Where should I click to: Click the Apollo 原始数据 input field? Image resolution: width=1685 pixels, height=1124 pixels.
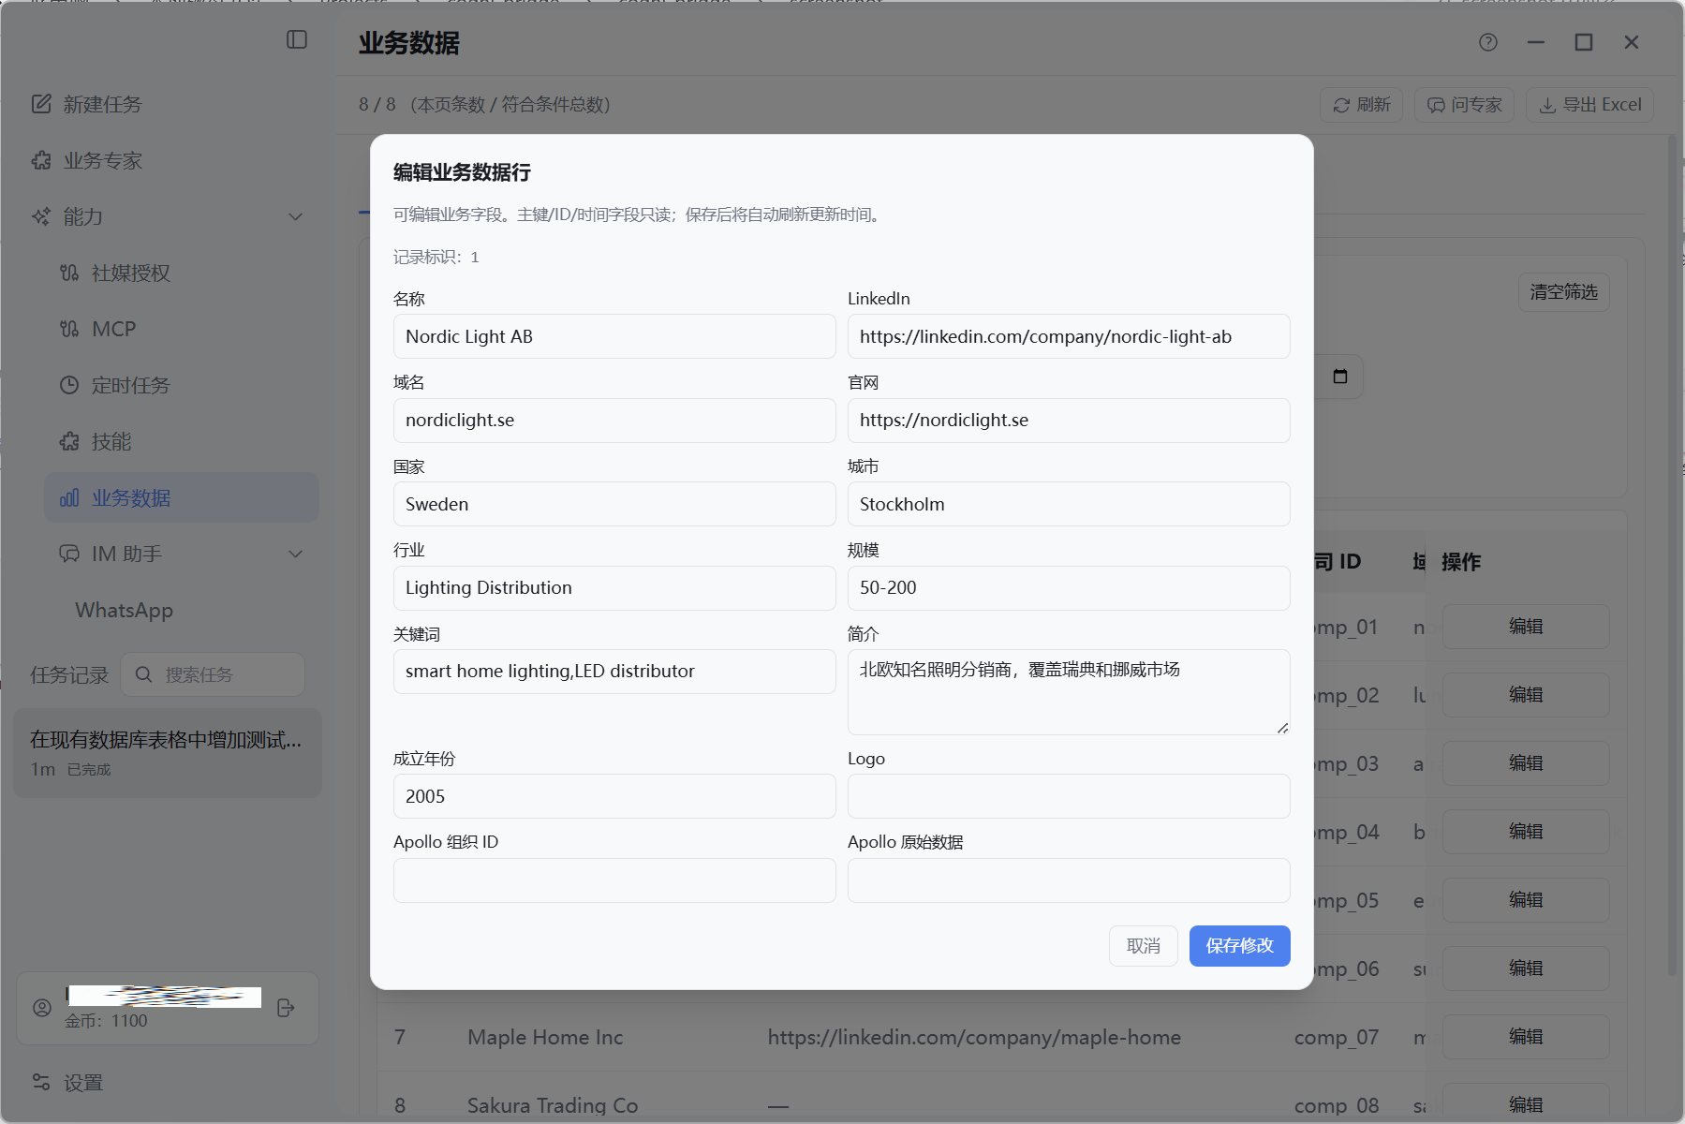[x=1069, y=880]
